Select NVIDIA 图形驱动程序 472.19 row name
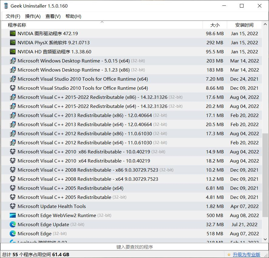Screen dimensions: 269x258 pyautogui.click(x=48, y=33)
